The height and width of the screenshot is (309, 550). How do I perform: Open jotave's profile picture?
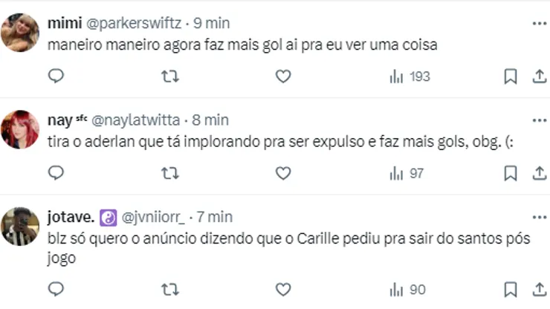pyautogui.click(x=20, y=227)
